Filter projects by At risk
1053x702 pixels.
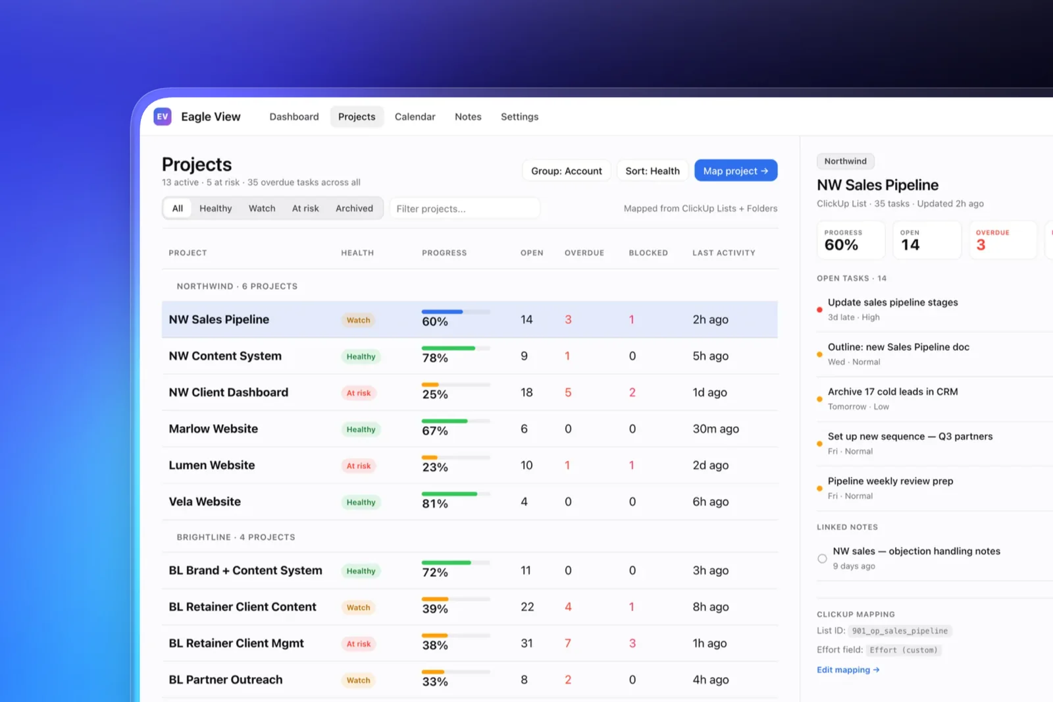coord(305,208)
